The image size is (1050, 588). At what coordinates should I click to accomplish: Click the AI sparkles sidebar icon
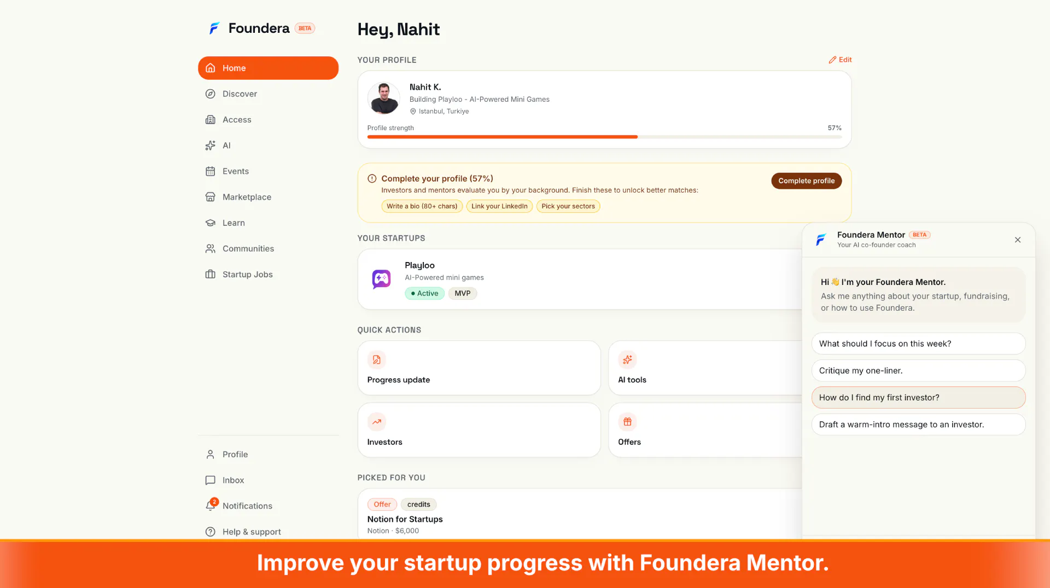pos(210,145)
